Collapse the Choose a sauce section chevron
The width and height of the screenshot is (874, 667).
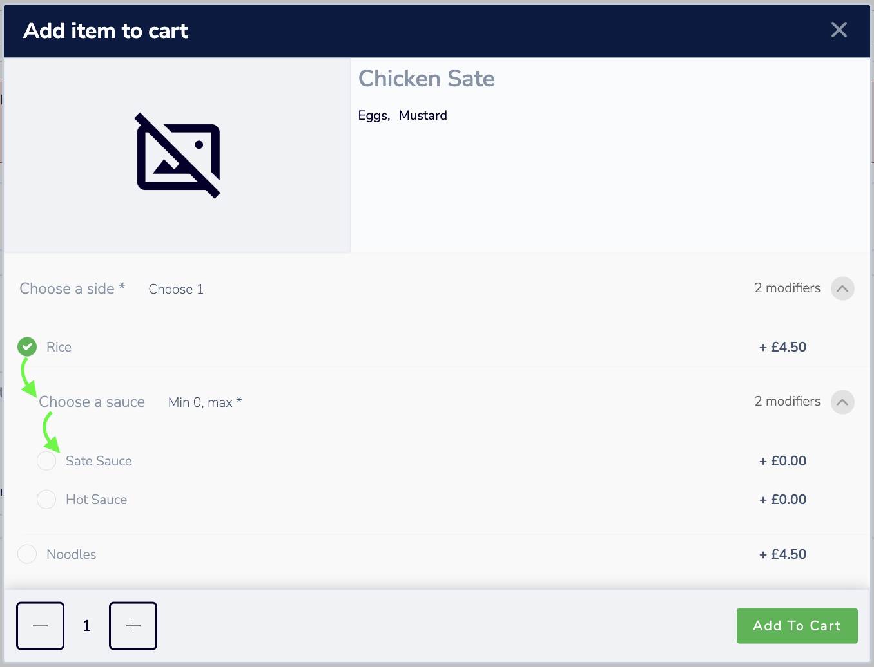point(842,402)
